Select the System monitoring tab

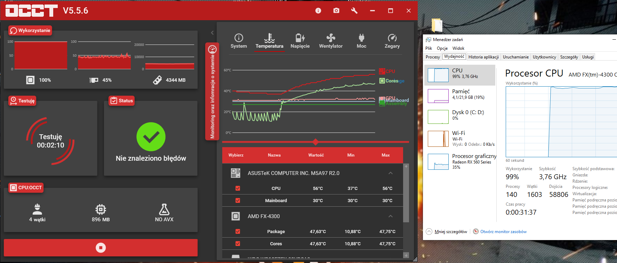239,41
